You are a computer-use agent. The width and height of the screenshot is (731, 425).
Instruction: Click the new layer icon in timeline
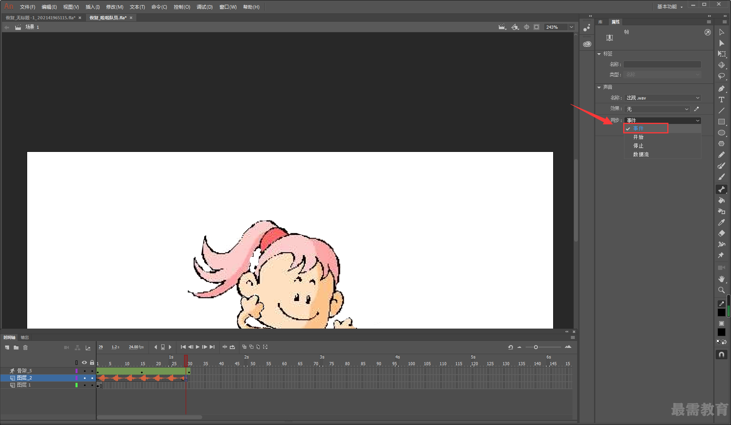[x=7, y=347]
